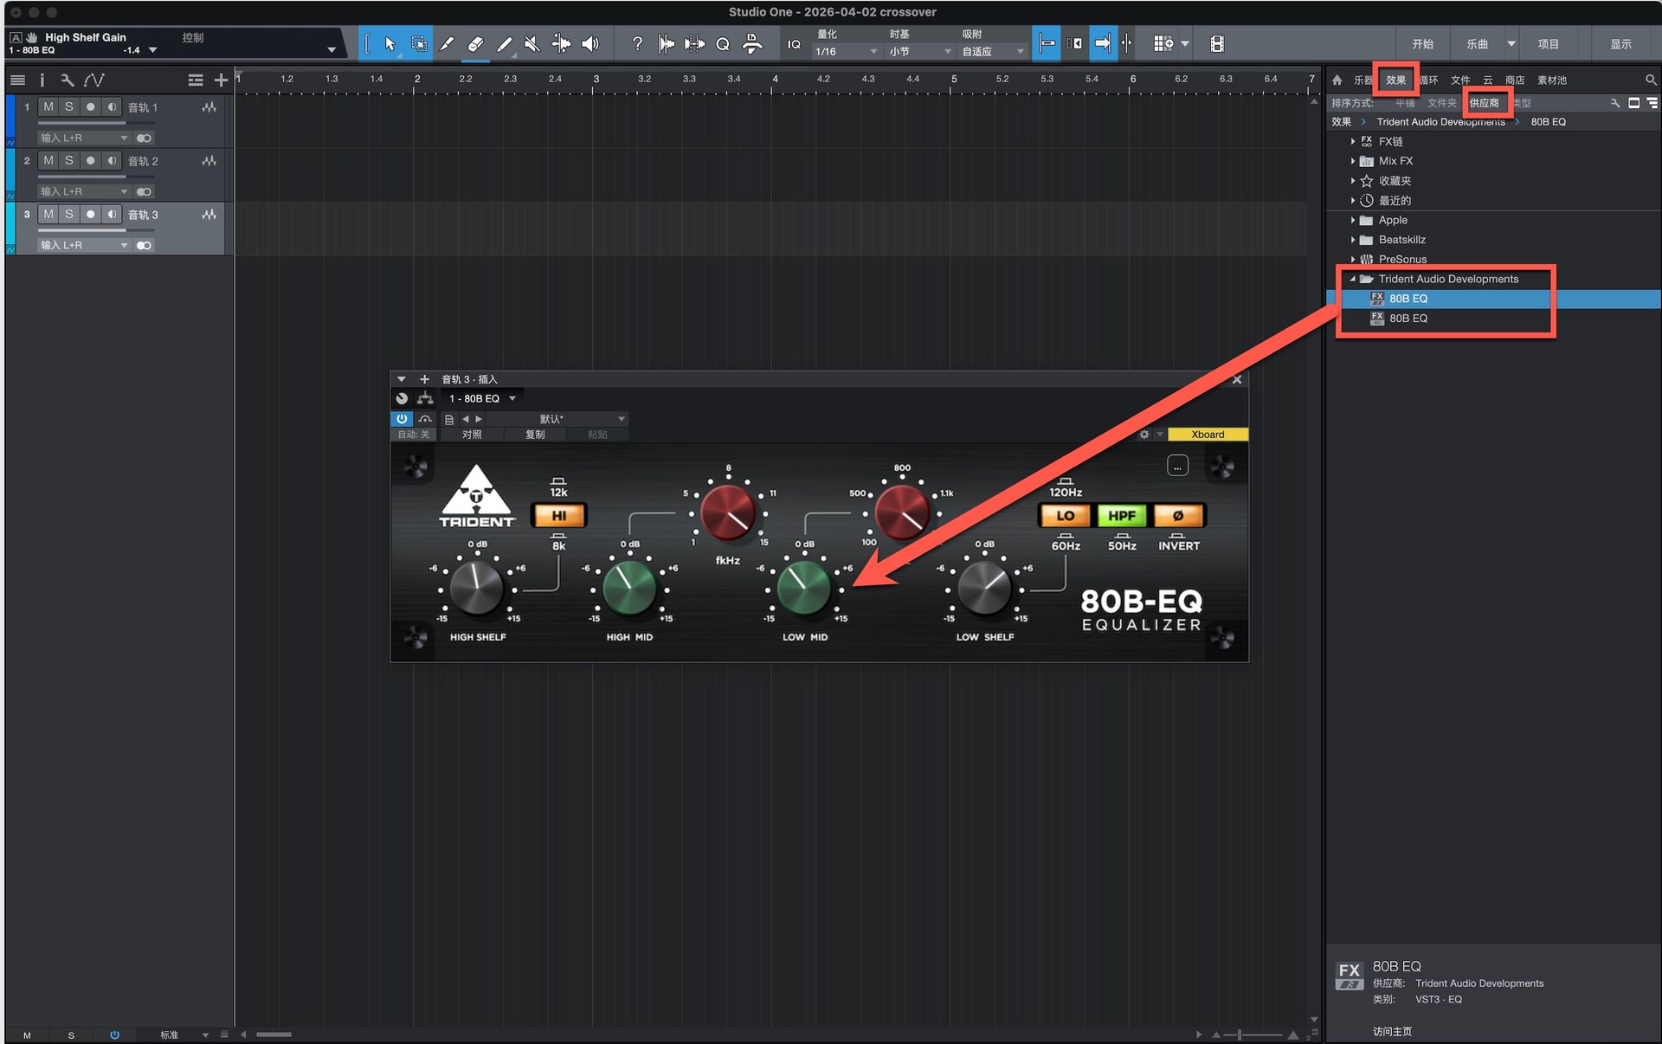Open the plugin preset 默认 dropdown
This screenshot has width=1662, height=1044.
click(557, 419)
